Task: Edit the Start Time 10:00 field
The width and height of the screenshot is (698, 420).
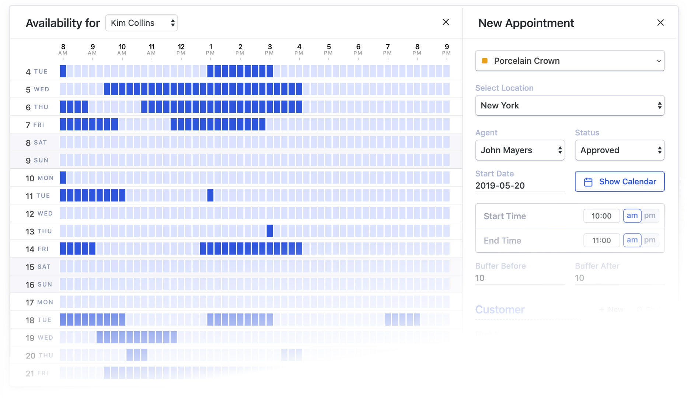Action: [601, 216]
